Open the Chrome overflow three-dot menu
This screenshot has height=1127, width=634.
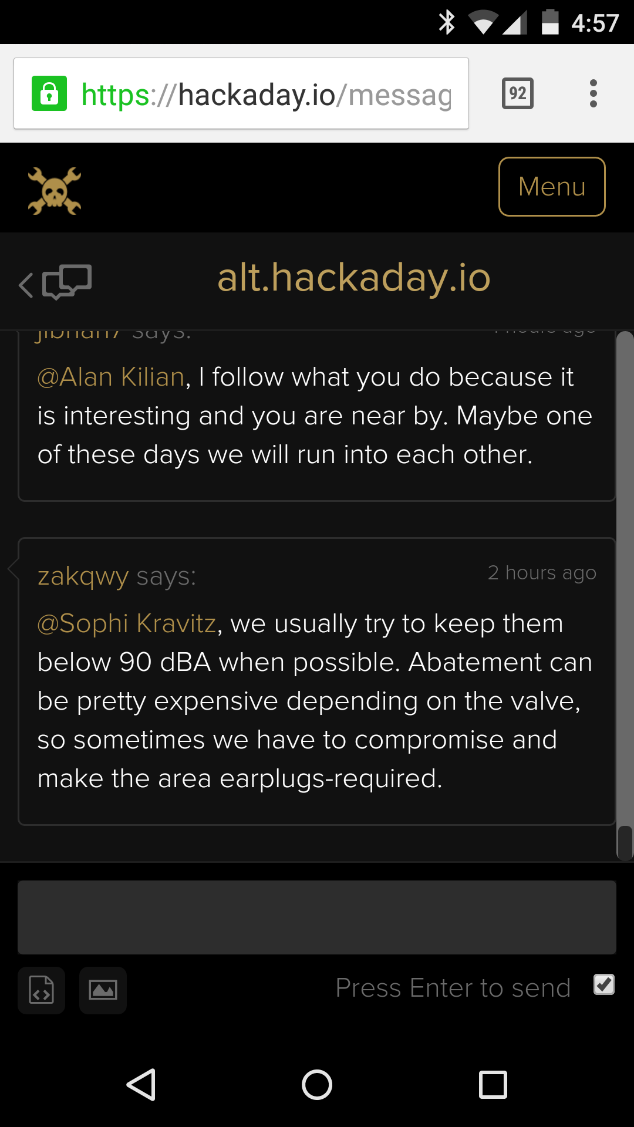click(x=593, y=93)
